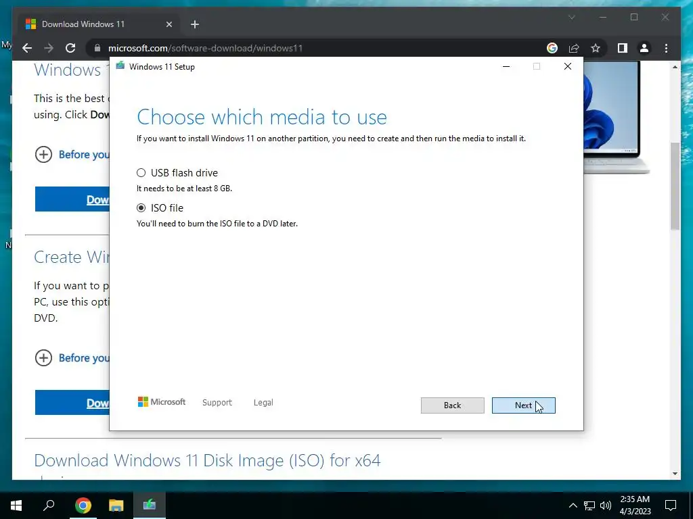Reload the Microsoft download page
Screen dimensions: 693x519
click(x=70, y=48)
